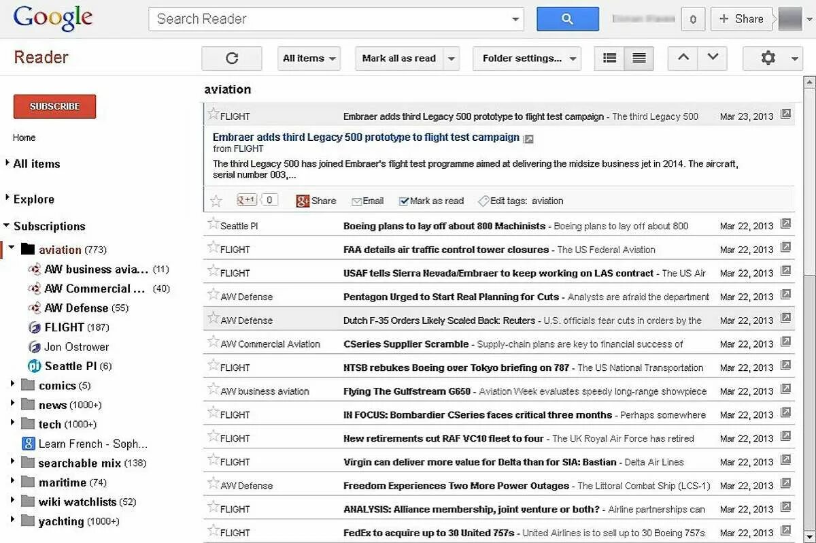
Task: Open the Learn French subscription
Action: coord(85,444)
